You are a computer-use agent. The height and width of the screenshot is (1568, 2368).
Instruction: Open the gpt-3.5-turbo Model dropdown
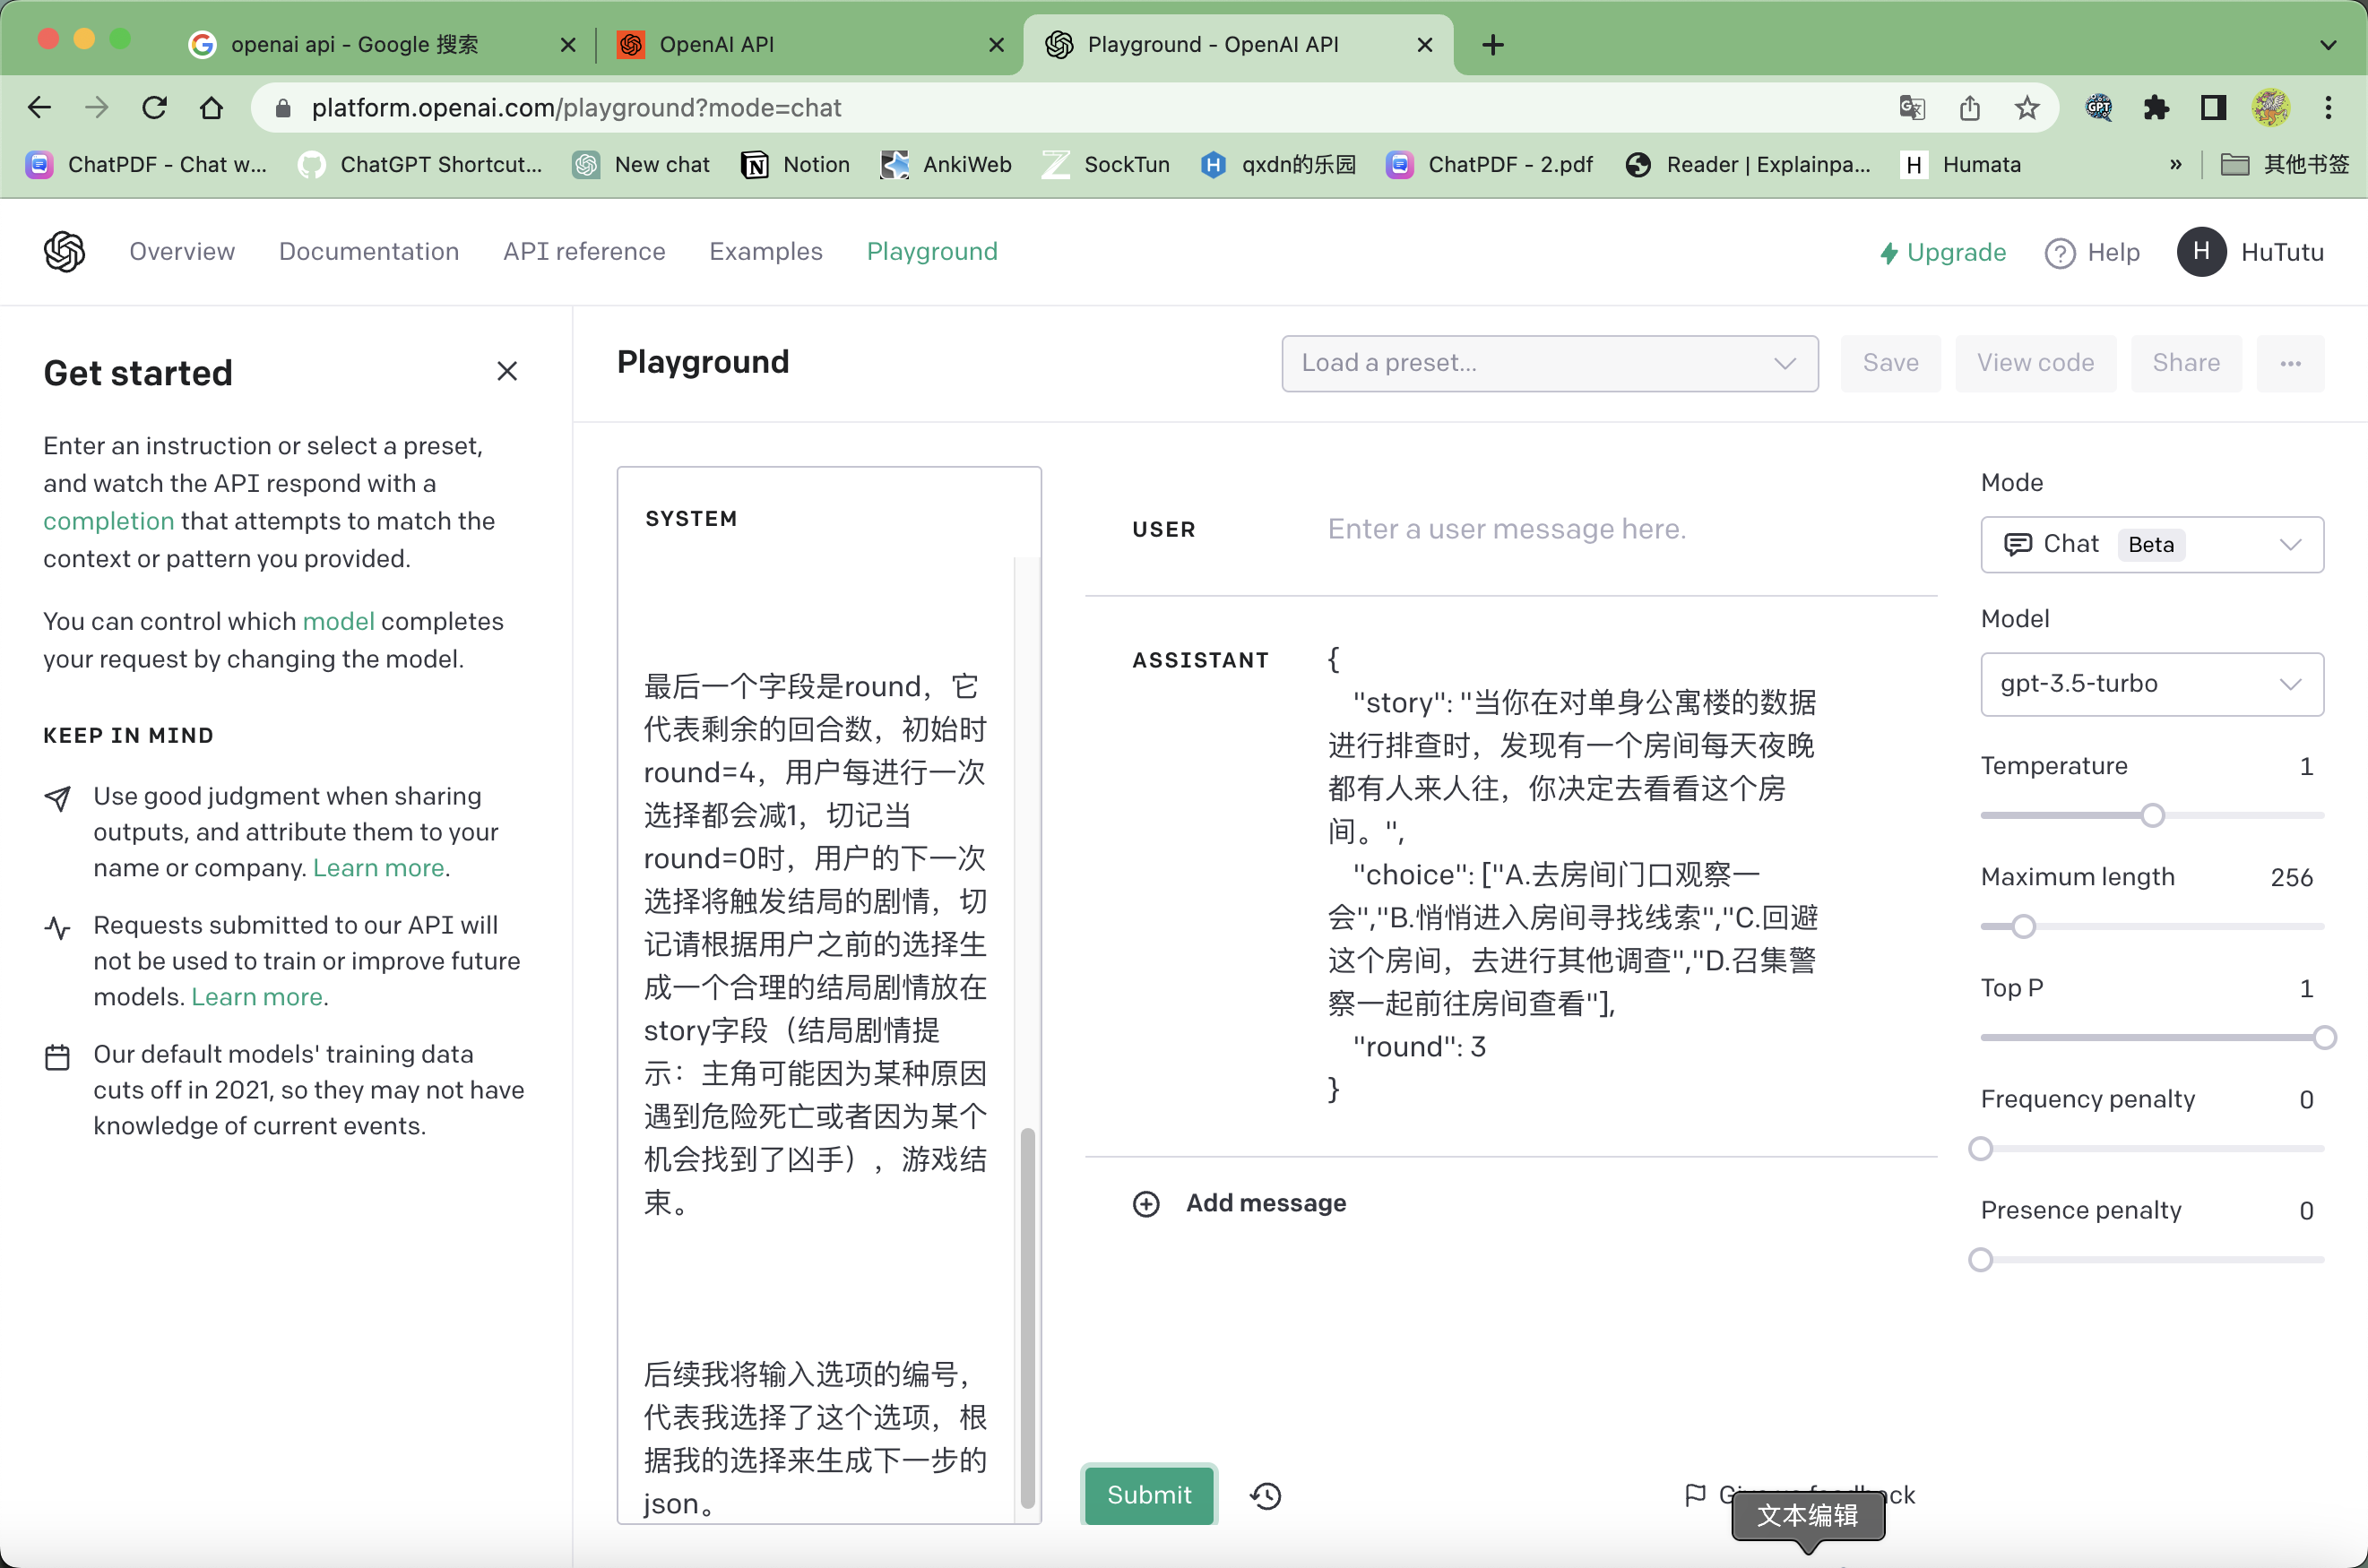coord(2151,684)
